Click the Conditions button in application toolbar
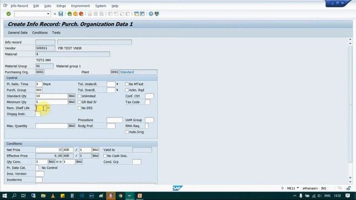This screenshot has width=356, height=200. point(39,33)
